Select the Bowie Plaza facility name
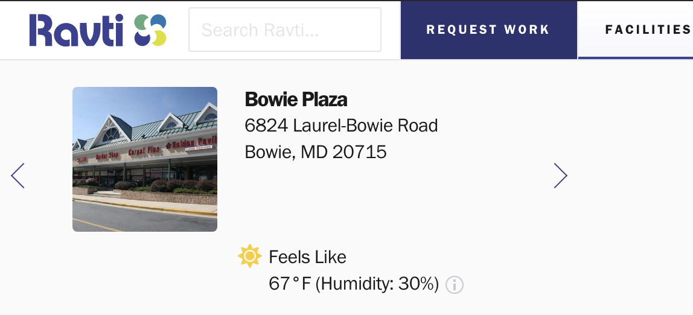This screenshot has height=315, width=693. pos(296,100)
